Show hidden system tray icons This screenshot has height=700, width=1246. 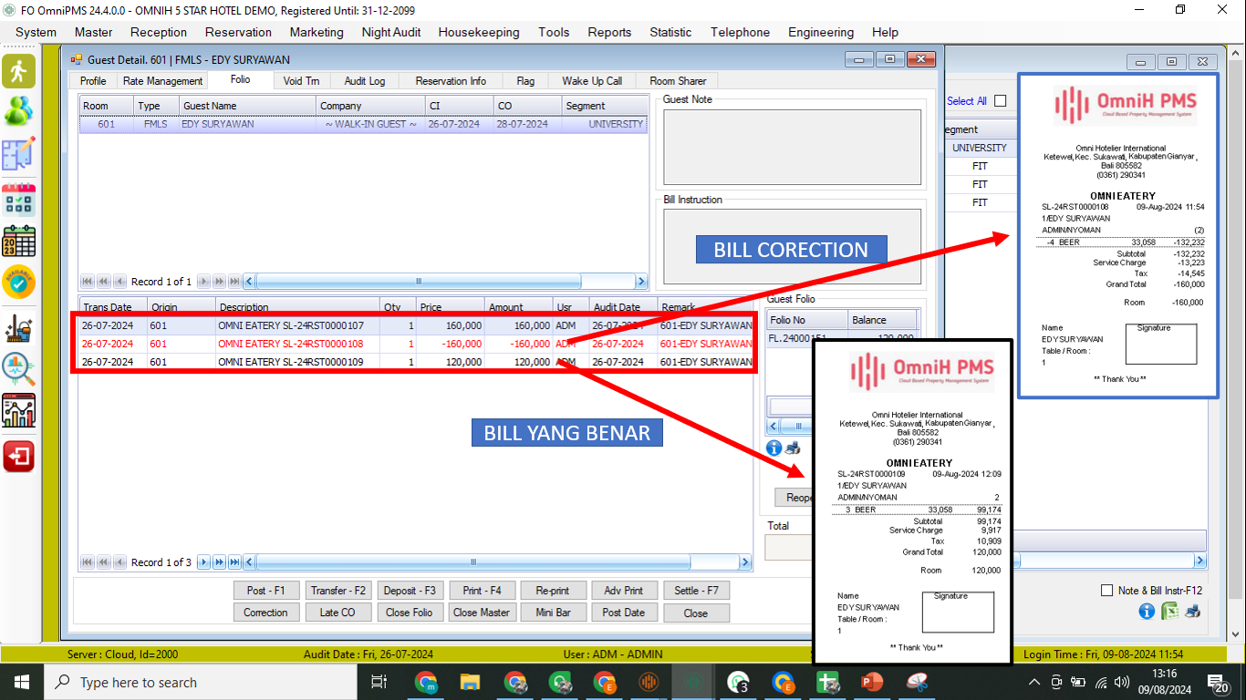[x=1034, y=682]
